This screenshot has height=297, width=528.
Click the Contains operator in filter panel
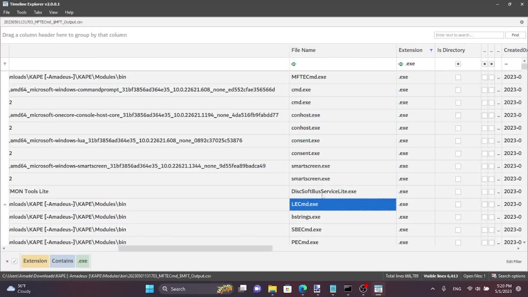(62, 261)
